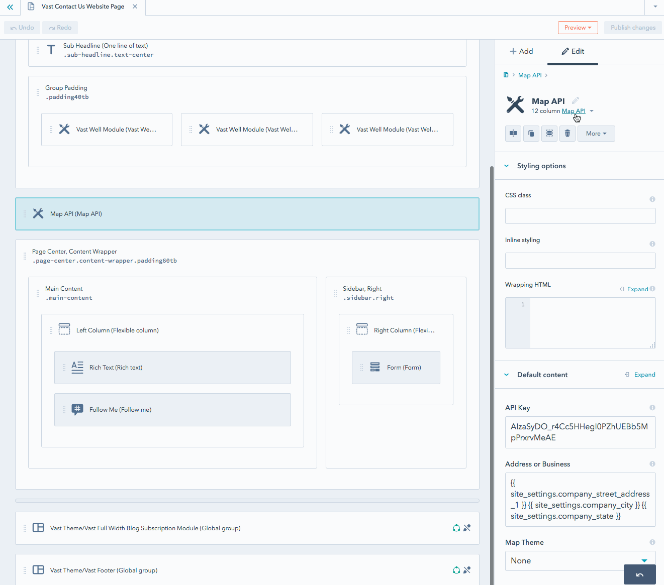
Task: Click edit tools icon on Blog Subscription row
Action: 467,528
